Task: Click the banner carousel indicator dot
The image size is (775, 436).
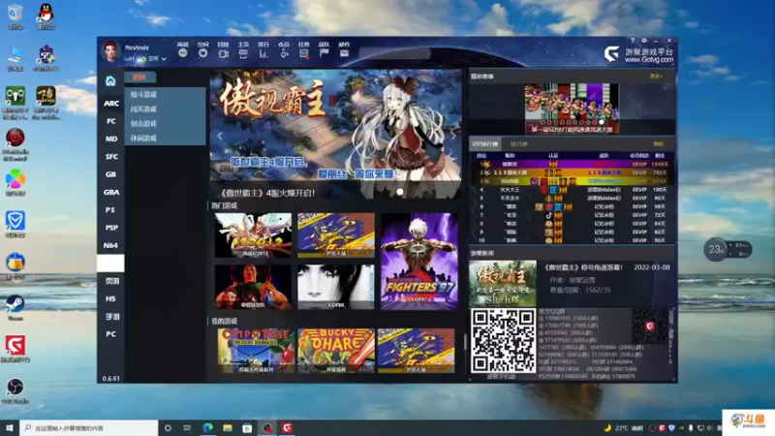Action: tap(399, 192)
